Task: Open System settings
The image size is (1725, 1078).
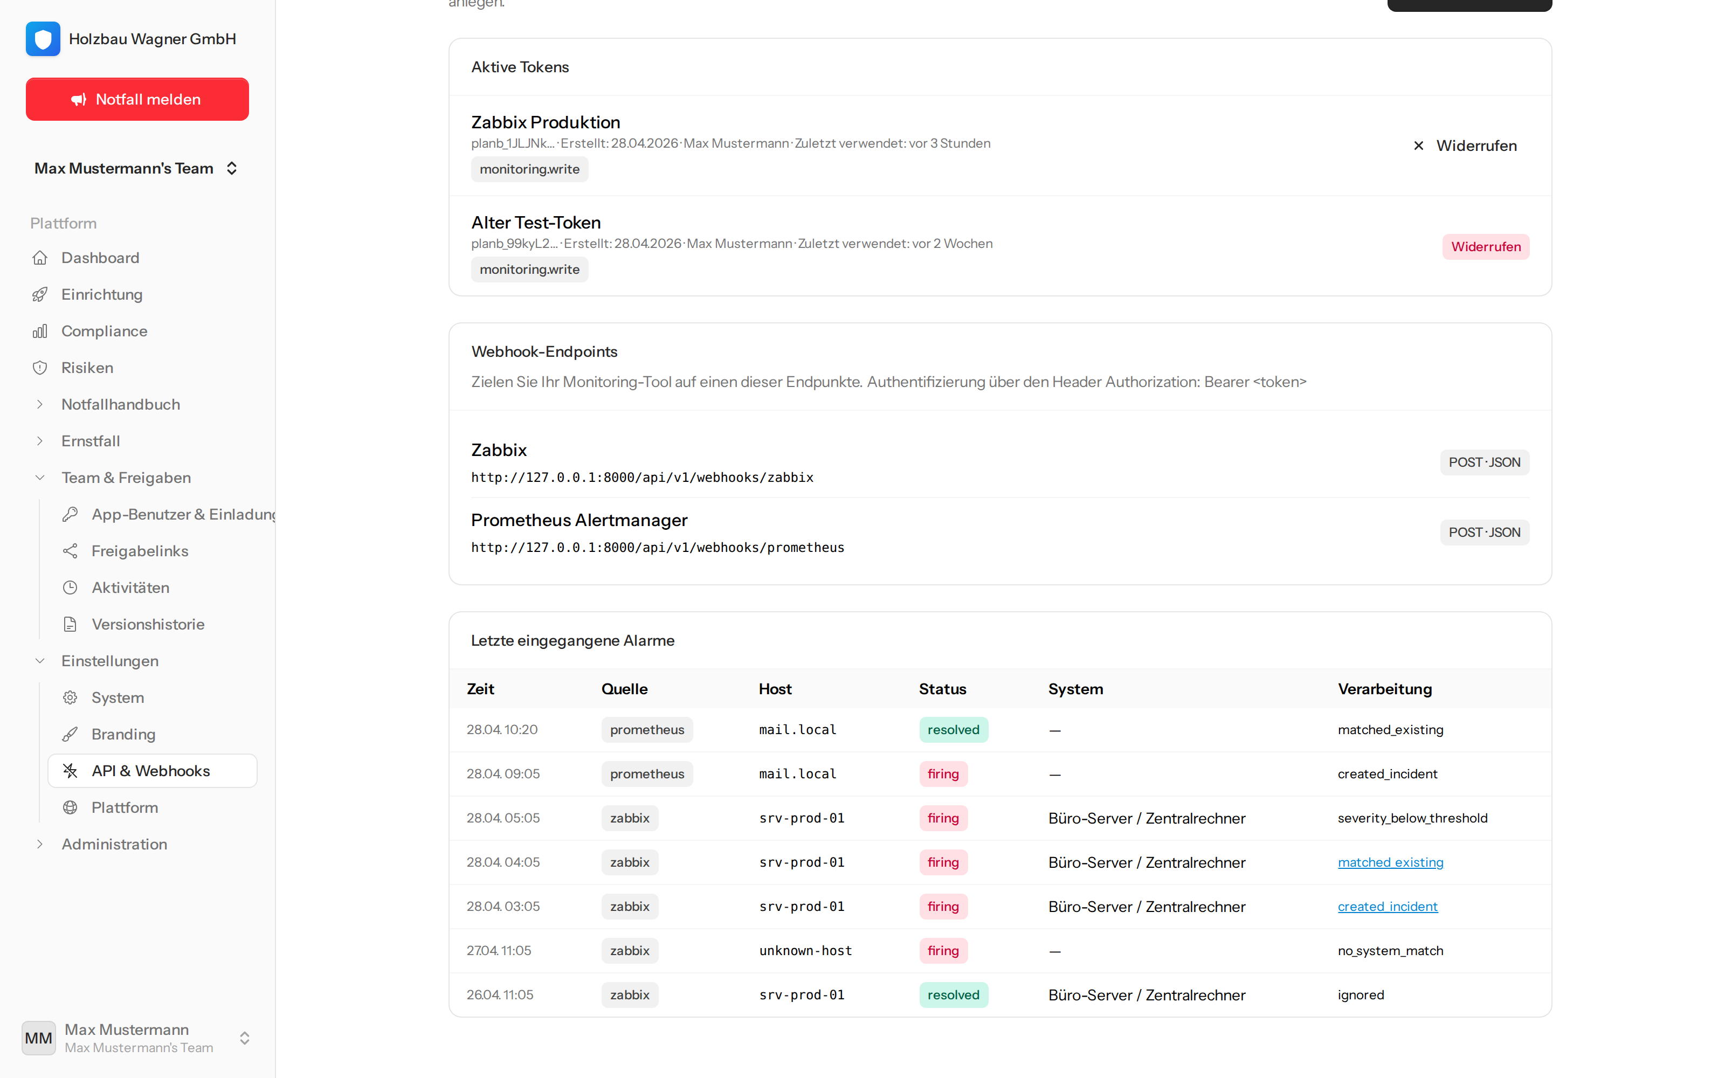Action: [x=153, y=697]
